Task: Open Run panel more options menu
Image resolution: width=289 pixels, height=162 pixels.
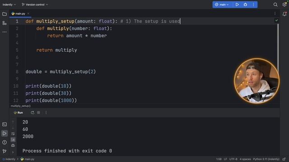Action: pos(46,112)
